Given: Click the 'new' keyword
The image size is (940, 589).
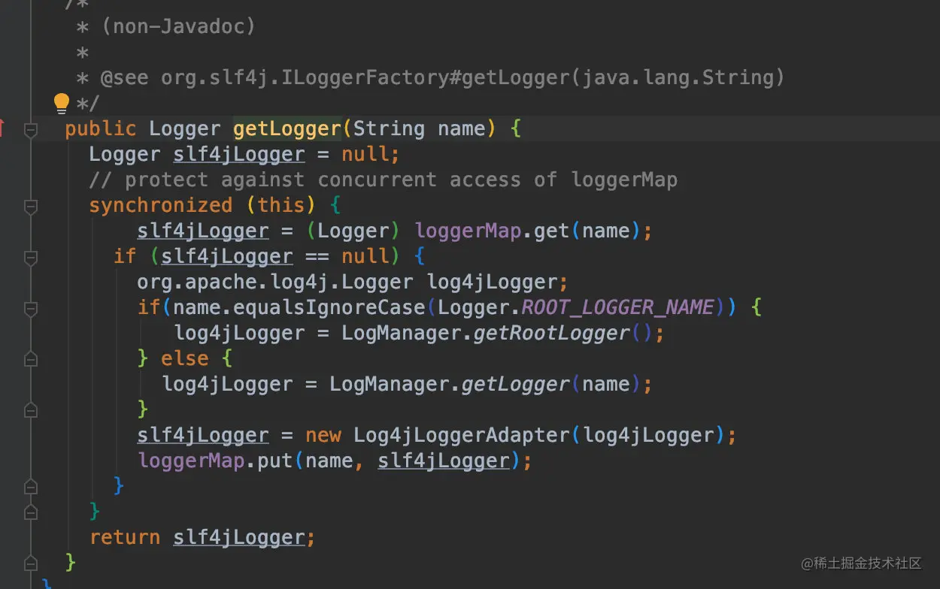Looking at the screenshot, I should point(323,436).
